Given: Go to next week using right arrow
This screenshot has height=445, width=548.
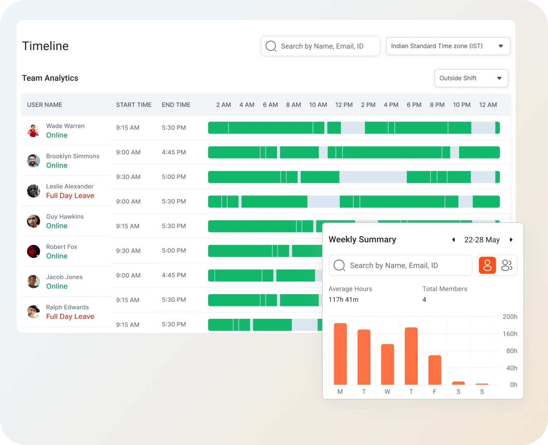Looking at the screenshot, I should click(511, 240).
